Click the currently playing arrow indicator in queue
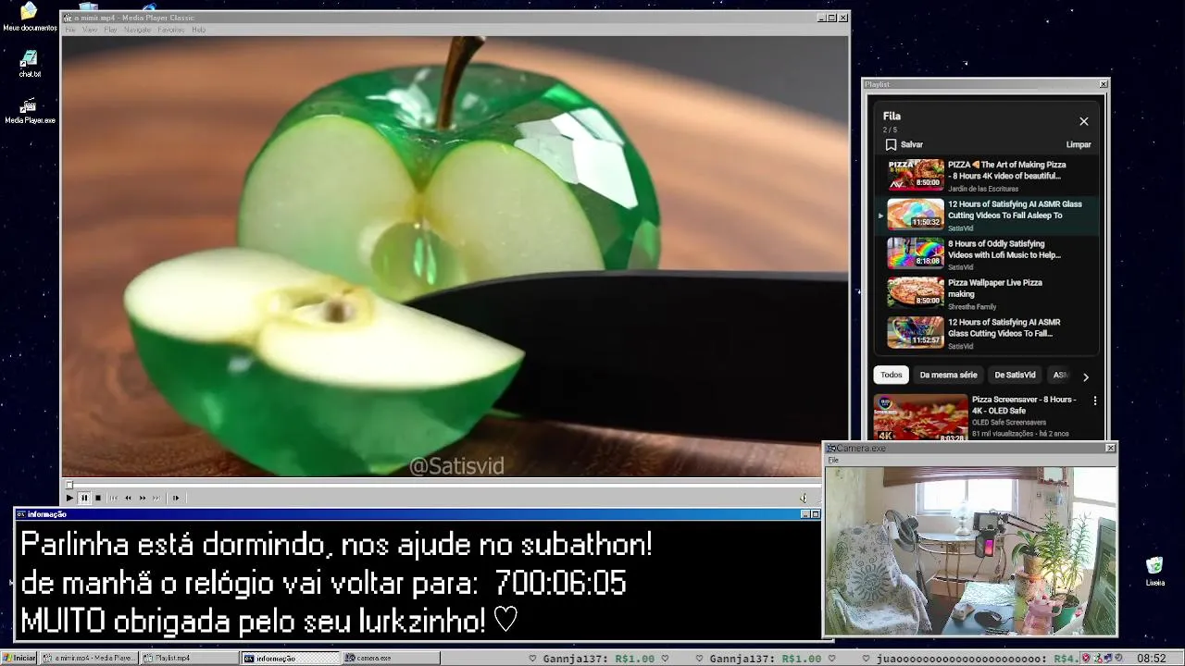Viewport: 1185px width, 666px height. (x=880, y=216)
